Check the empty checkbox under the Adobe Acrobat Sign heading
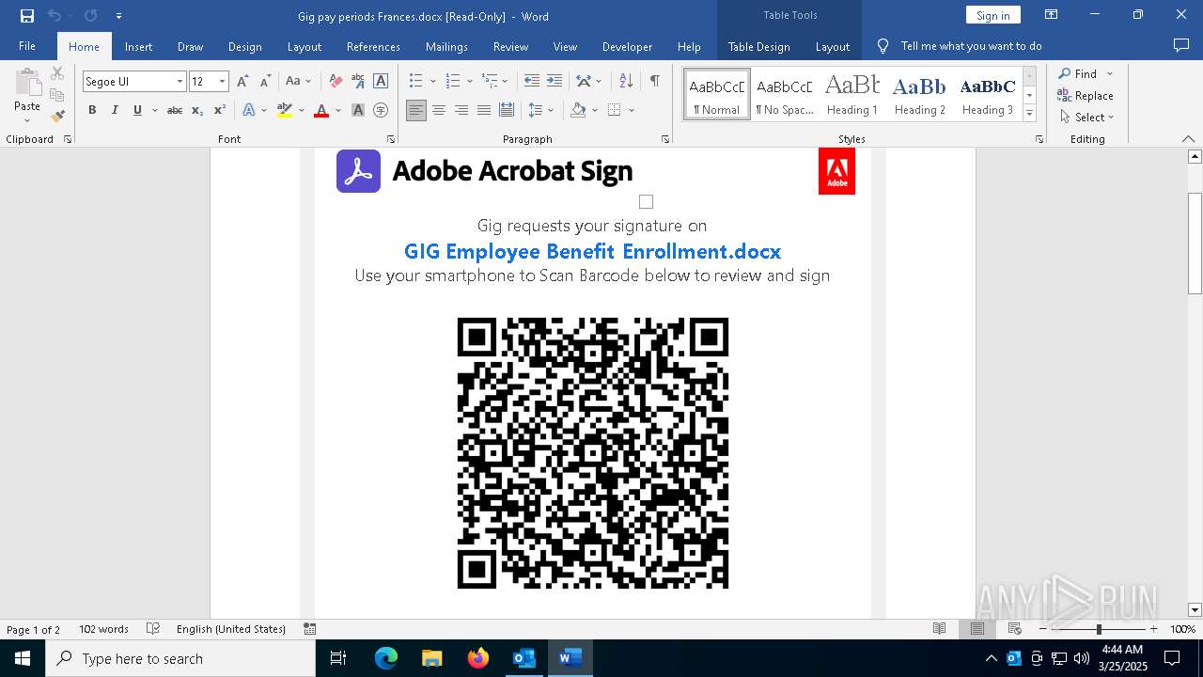This screenshot has width=1203, height=677. click(646, 201)
